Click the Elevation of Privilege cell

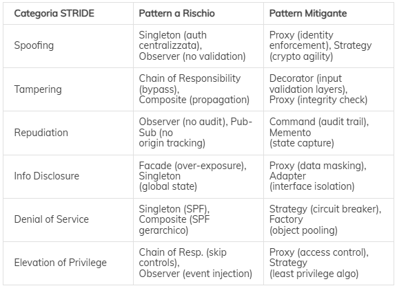[68, 263]
